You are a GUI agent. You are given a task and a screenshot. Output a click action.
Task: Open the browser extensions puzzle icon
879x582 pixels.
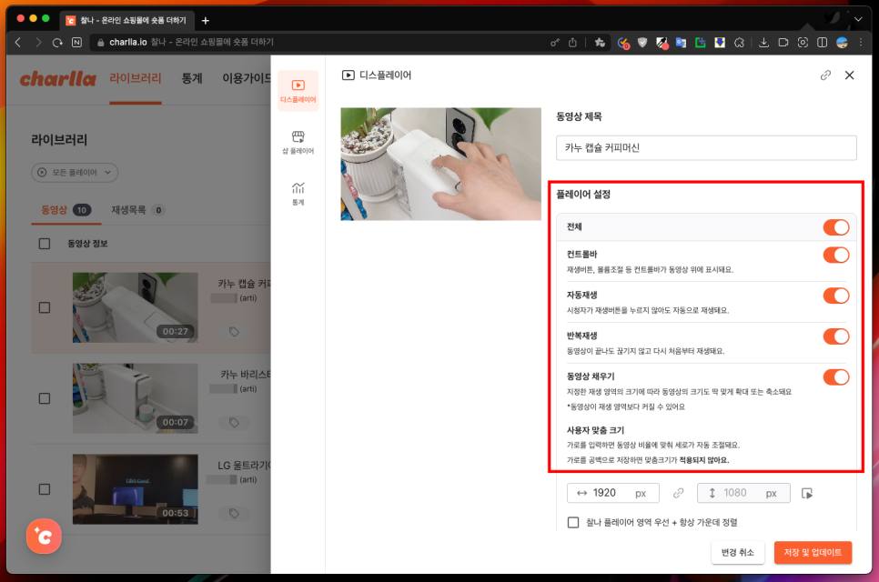[740, 43]
